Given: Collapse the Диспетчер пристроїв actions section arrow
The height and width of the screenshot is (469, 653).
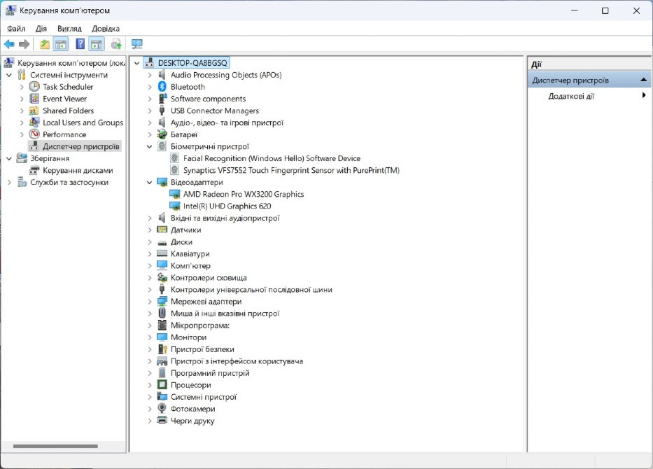Looking at the screenshot, I should [643, 80].
